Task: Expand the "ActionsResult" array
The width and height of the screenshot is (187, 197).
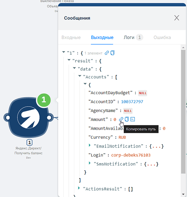Action: point(79,188)
